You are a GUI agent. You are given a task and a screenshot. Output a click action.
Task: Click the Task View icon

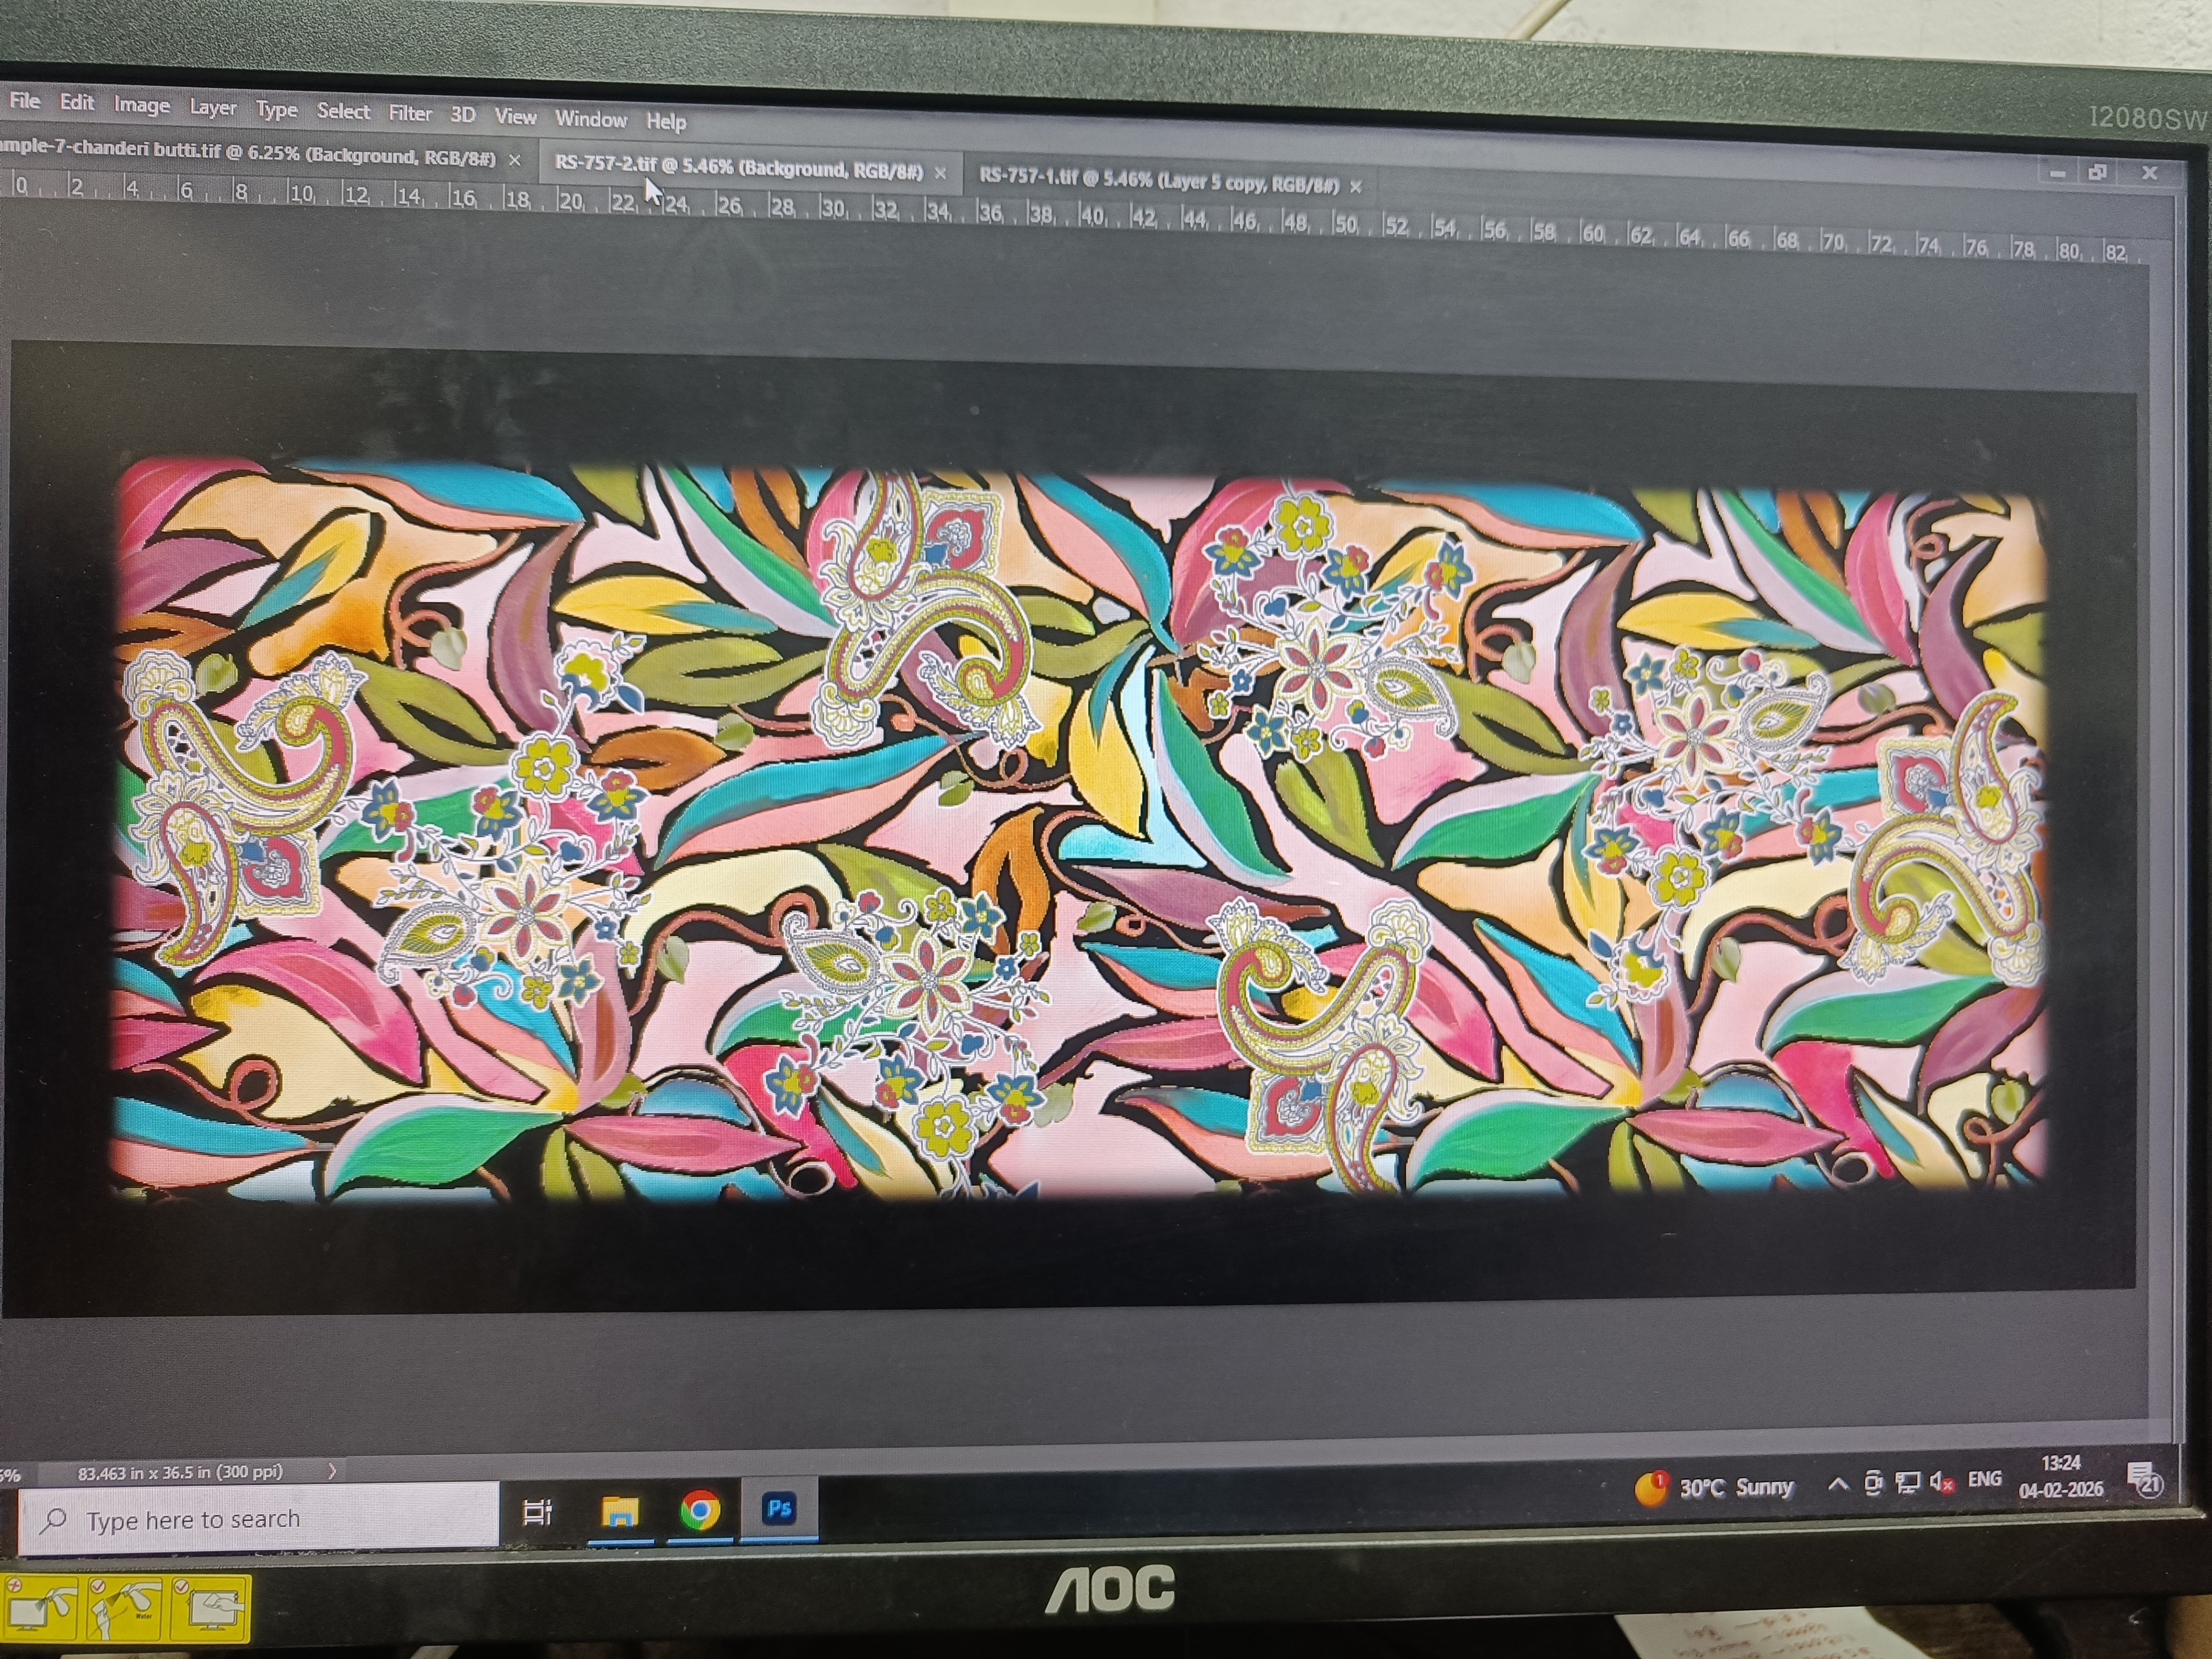(x=538, y=1512)
